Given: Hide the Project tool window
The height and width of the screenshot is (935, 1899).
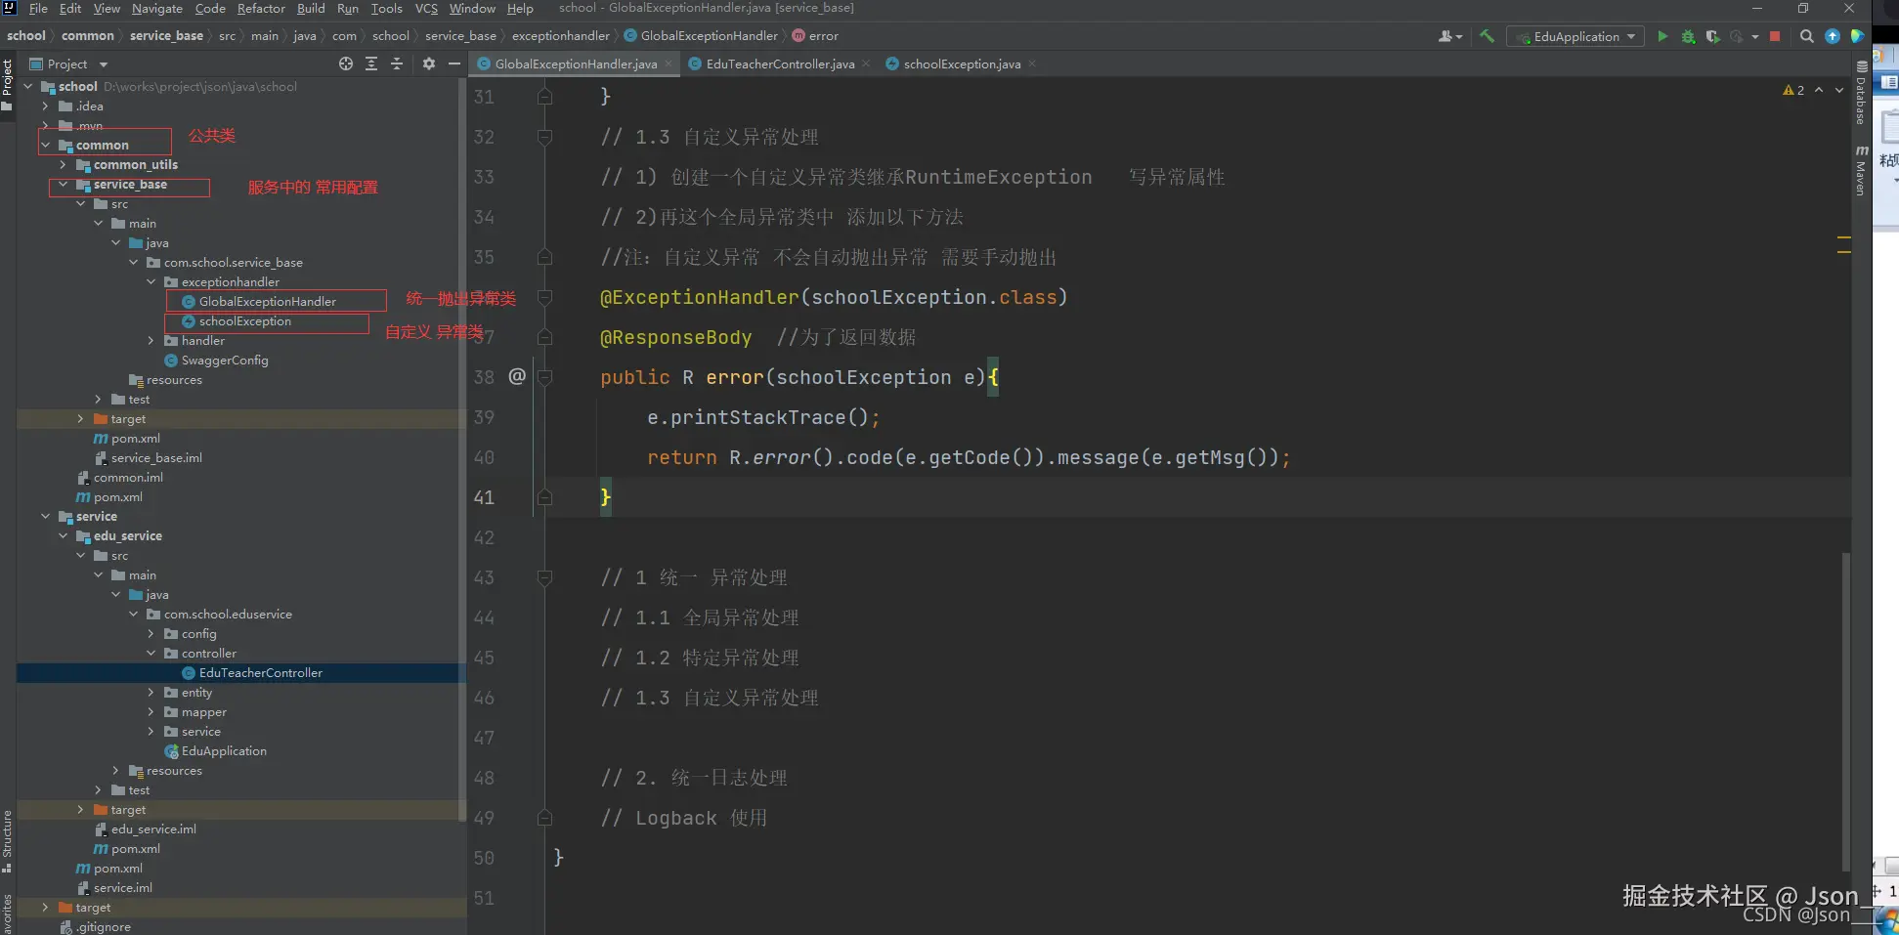Looking at the screenshot, I should point(454,64).
